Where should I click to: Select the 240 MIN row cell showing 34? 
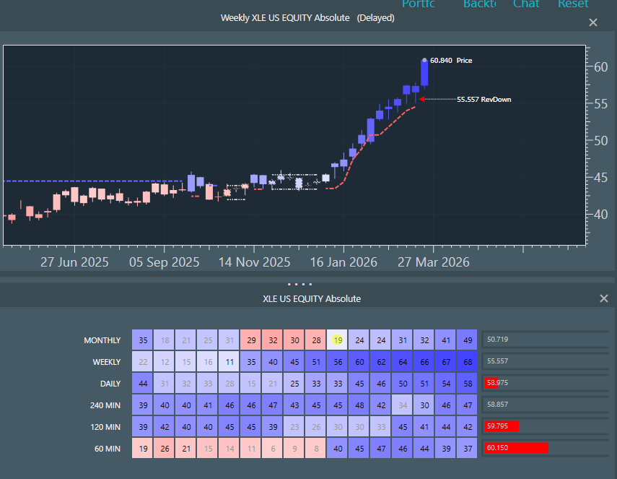(x=402, y=405)
